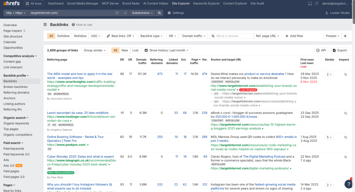355x192 pixels.
Task: Open Content Explorer
Action: click(235, 4)
